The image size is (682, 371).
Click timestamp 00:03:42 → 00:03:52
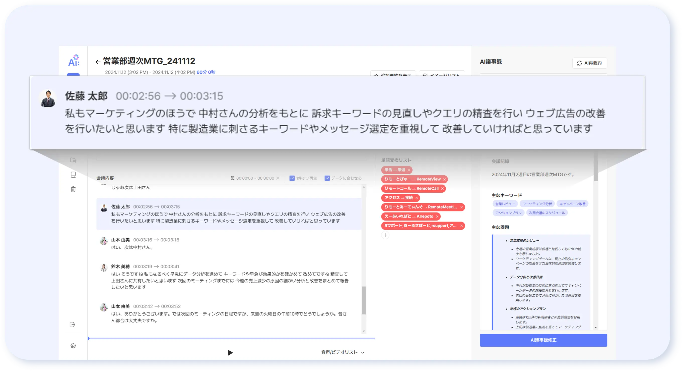157,306
